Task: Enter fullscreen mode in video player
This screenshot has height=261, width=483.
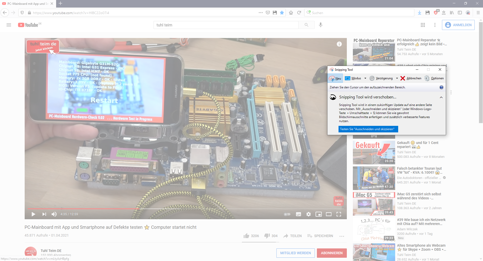Action: click(x=339, y=214)
